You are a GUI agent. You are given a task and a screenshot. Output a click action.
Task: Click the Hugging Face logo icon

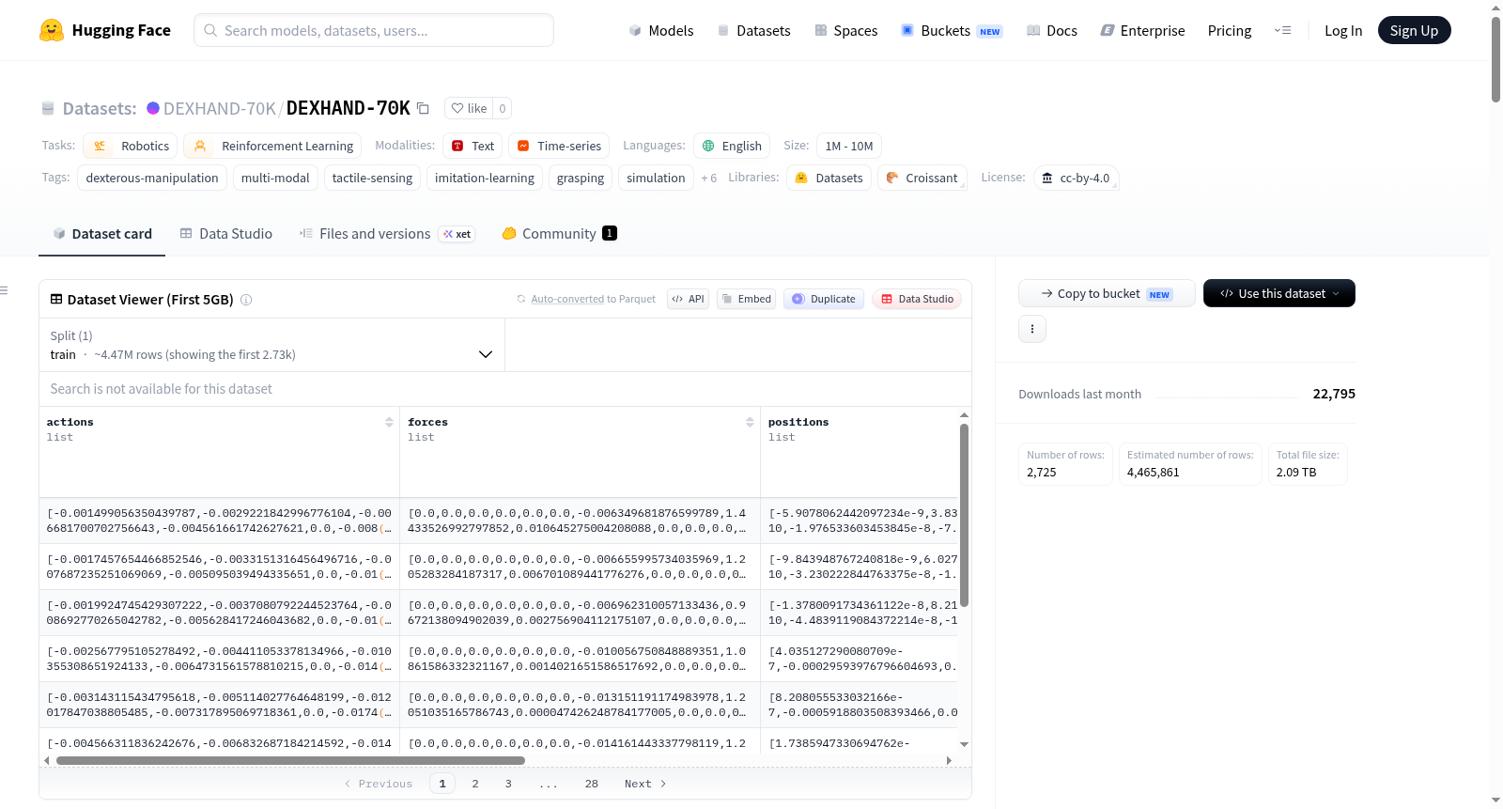click(52, 30)
